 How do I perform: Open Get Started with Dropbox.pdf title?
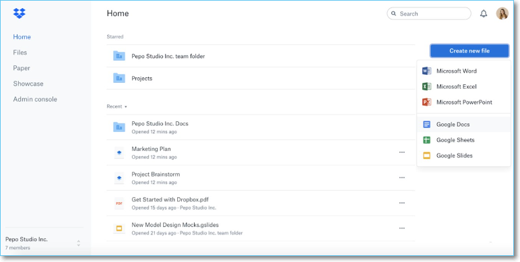(170, 199)
